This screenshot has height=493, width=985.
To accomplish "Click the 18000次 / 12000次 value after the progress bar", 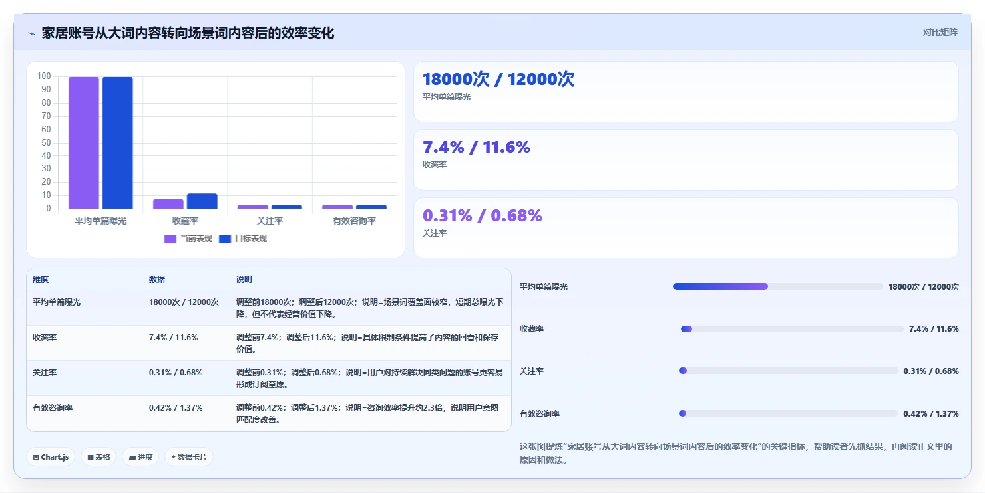I will click(x=924, y=286).
